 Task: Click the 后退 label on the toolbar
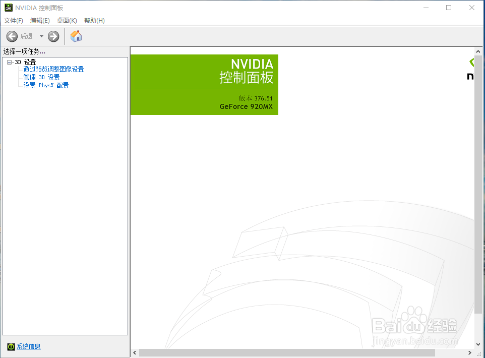[27, 36]
